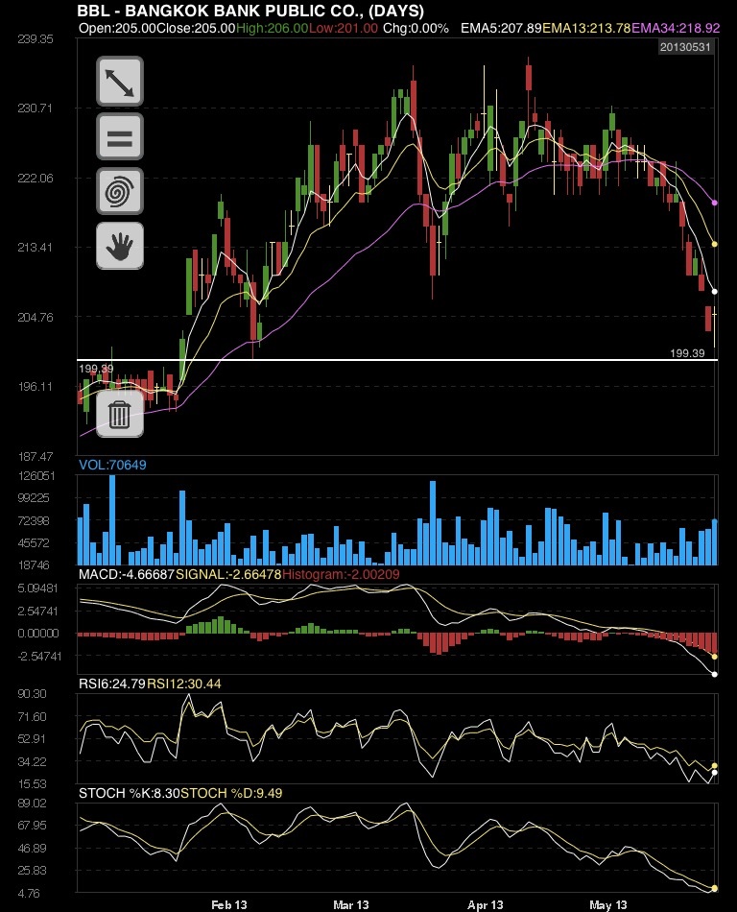Click the 89.02 stochastic axis label
Screen dimensions: 737x912
coord(32,804)
